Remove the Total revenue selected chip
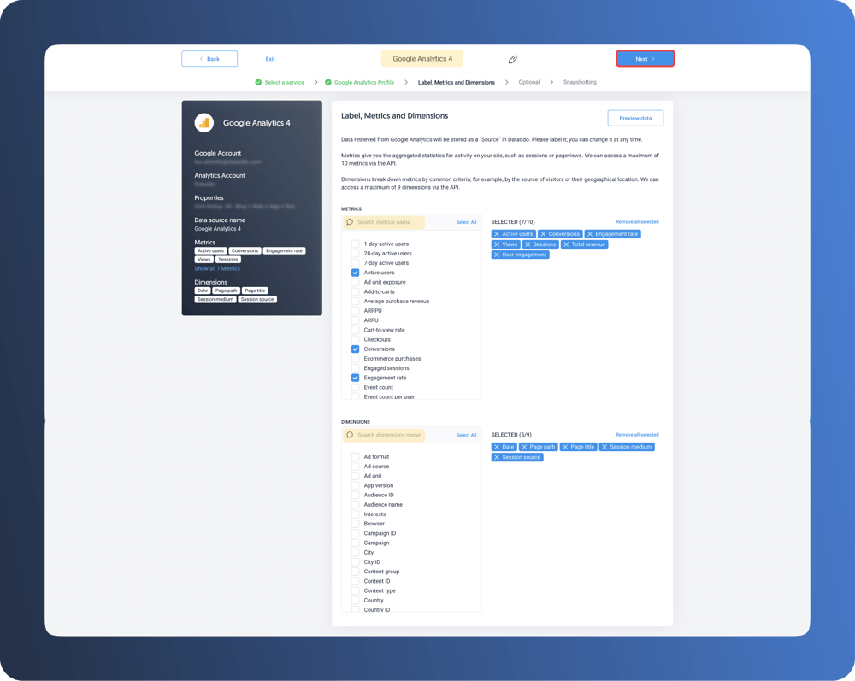The height and width of the screenshot is (681, 855). [566, 244]
